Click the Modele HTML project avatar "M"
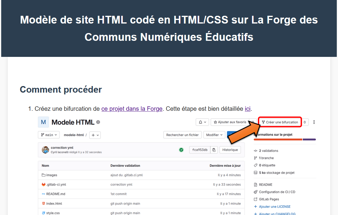 coord(43,122)
